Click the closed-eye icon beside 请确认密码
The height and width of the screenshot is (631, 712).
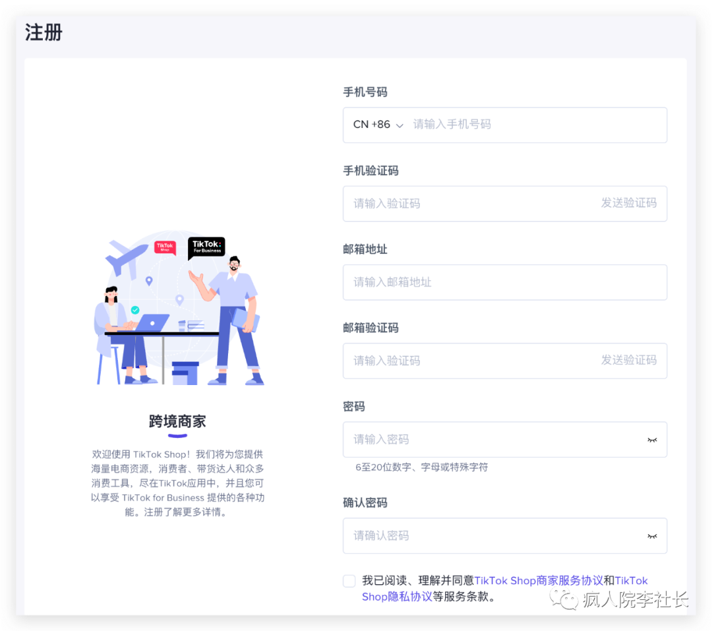coord(652,536)
